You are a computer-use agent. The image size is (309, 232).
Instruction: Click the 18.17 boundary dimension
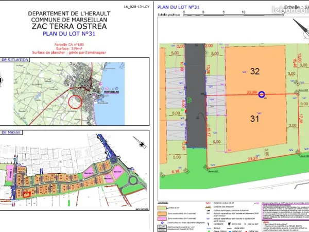point(209,132)
